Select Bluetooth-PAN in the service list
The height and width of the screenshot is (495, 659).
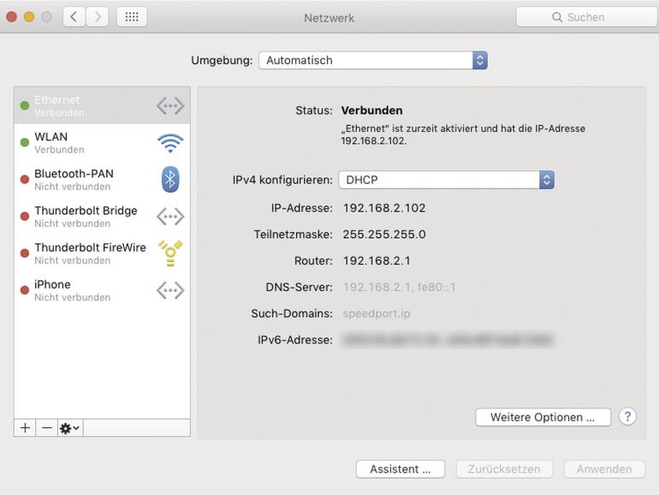(x=102, y=180)
